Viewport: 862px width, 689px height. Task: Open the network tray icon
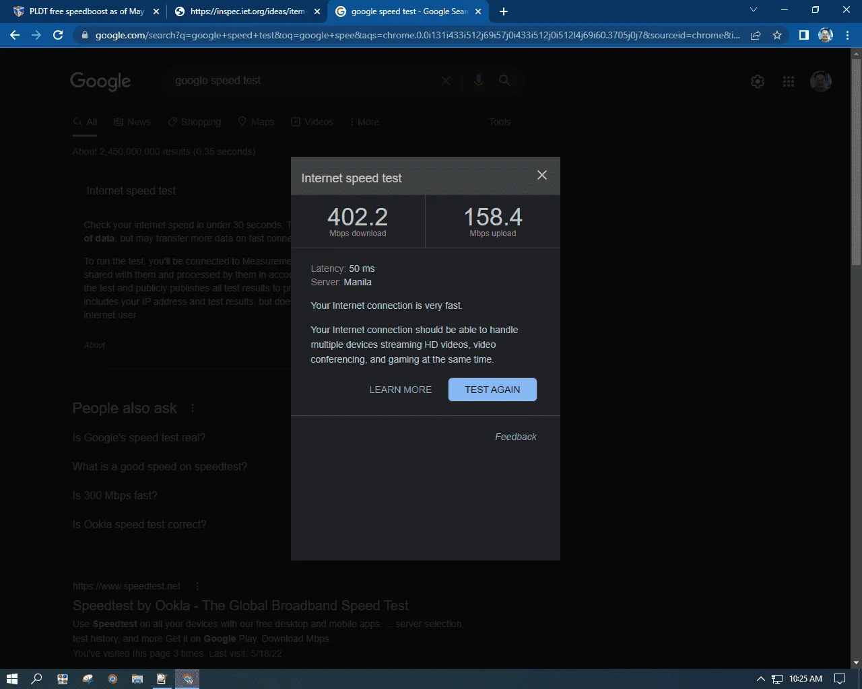pos(777,679)
